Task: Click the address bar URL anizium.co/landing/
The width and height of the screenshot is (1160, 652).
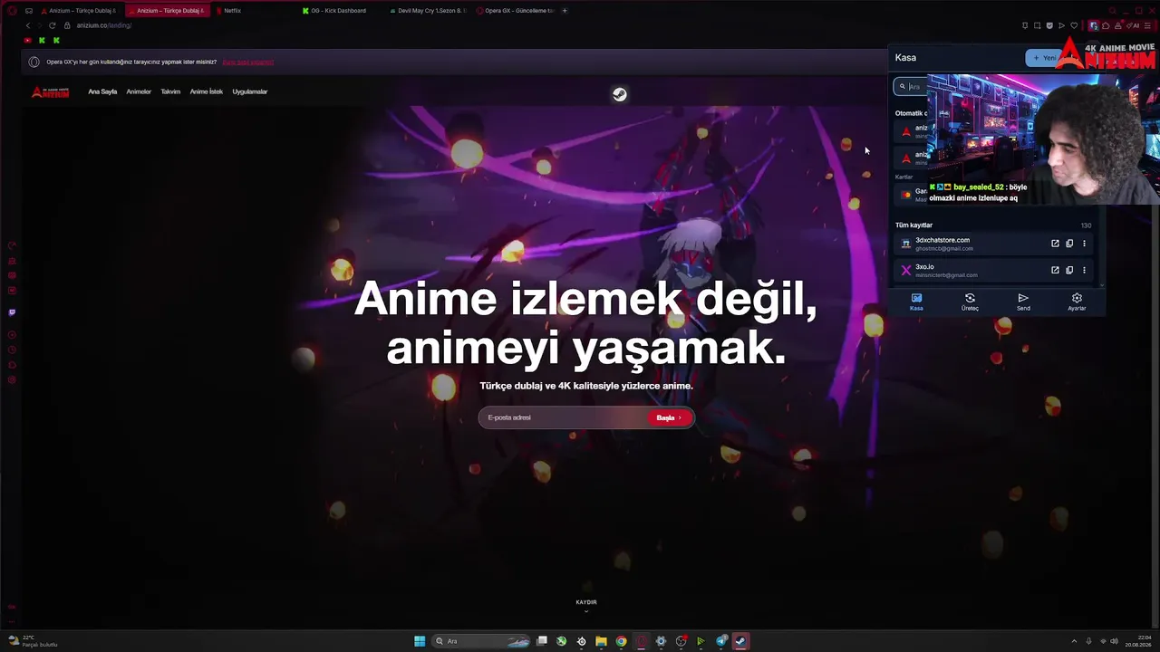Action: [104, 25]
